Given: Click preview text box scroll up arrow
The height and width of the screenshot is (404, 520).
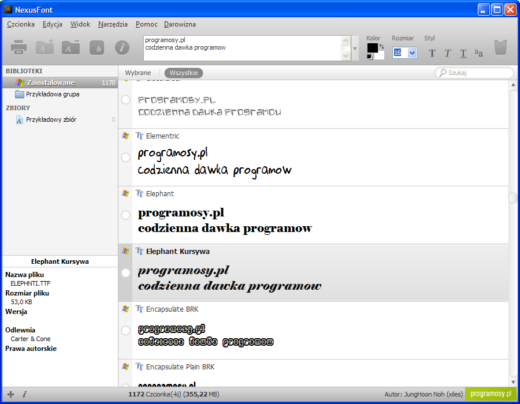Looking at the screenshot, I should click(x=346, y=40).
